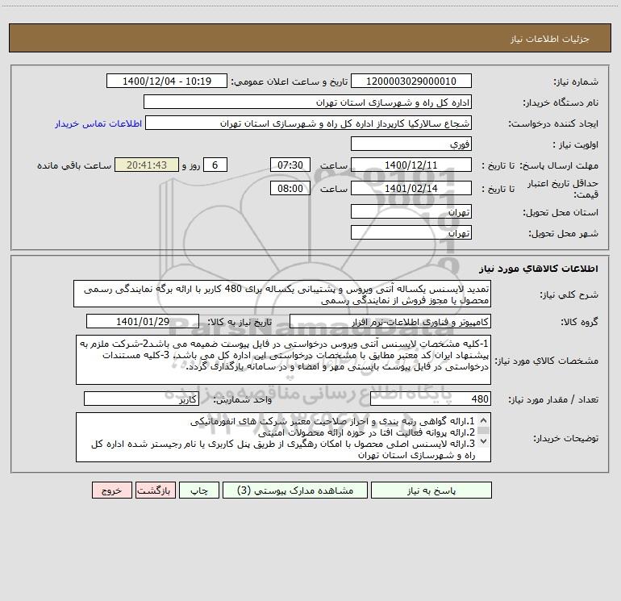Click quantity field showing 480
Image resolution: width=621 pixels, height=601 pixels.
(x=431, y=399)
